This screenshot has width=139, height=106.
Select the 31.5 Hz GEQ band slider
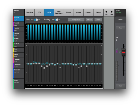tap(28, 64)
